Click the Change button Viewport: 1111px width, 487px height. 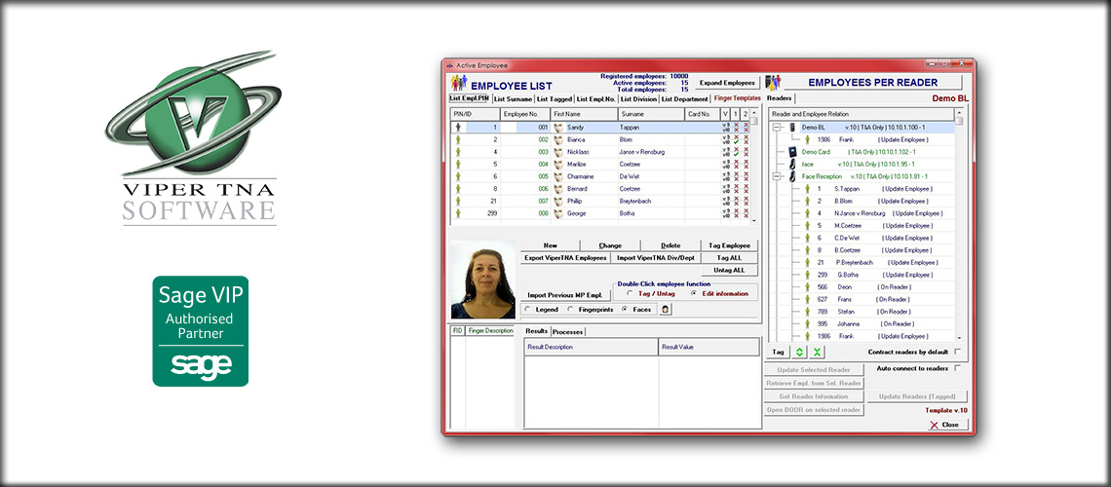(x=609, y=245)
